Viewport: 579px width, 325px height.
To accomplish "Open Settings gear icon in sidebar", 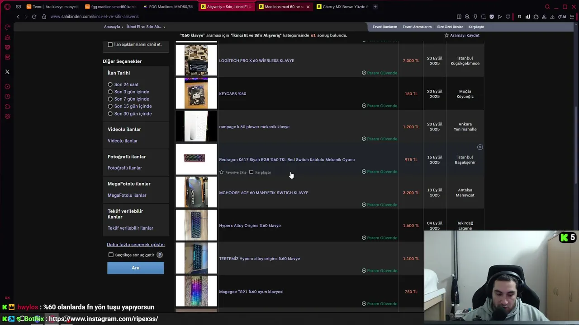I will pyautogui.click(x=7, y=116).
